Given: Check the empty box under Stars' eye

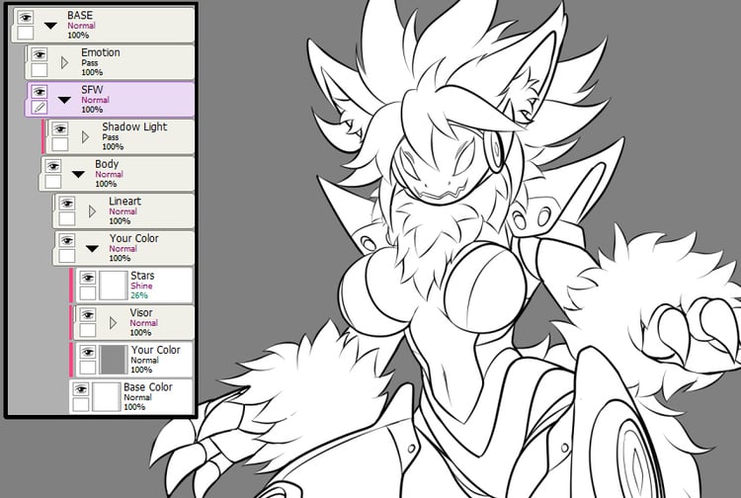Looking at the screenshot, I should pyautogui.click(x=88, y=293).
